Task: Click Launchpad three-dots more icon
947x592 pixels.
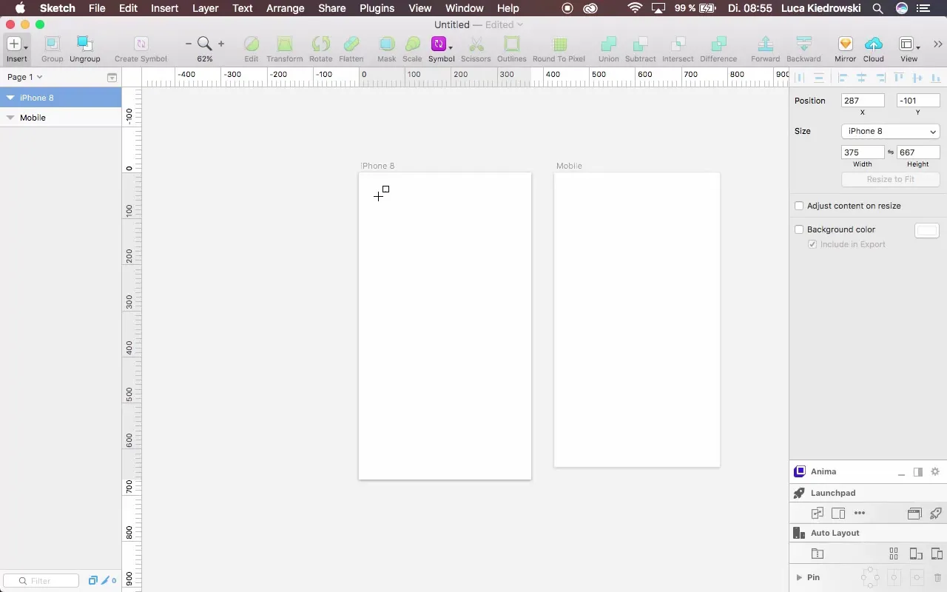Action: tap(859, 513)
